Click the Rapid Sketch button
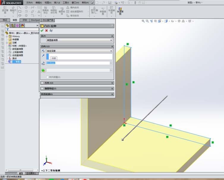 (120, 11)
